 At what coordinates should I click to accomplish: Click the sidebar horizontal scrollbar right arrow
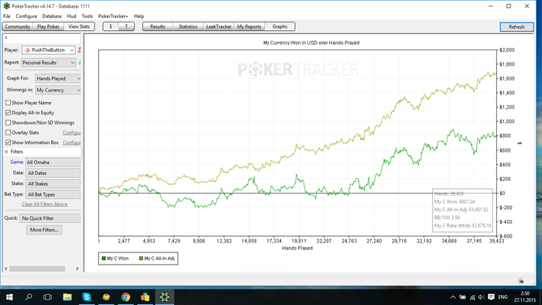pos(77,269)
